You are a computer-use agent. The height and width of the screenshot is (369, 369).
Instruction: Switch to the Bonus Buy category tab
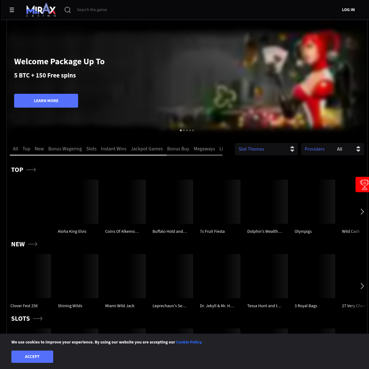click(x=178, y=149)
